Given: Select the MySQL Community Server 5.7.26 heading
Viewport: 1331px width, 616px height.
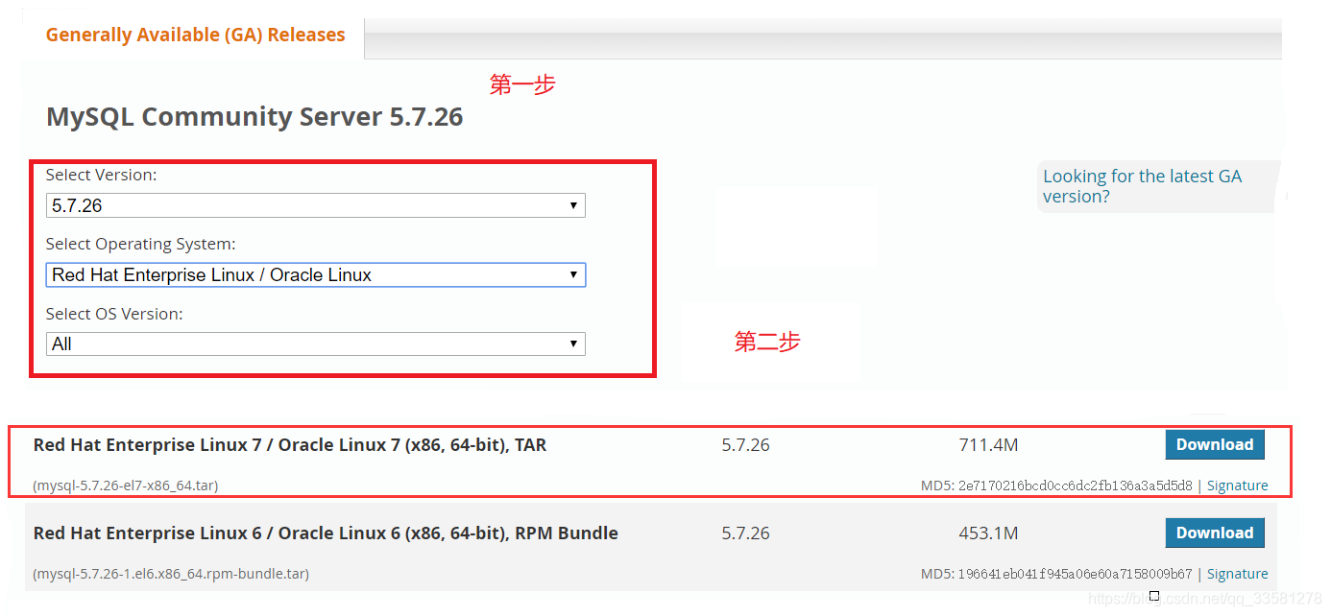Looking at the screenshot, I should tap(254, 117).
